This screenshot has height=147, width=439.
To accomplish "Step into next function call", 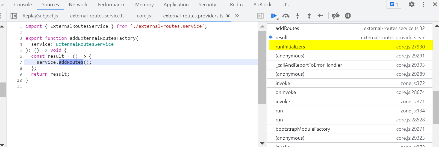I will [x=297, y=16].
